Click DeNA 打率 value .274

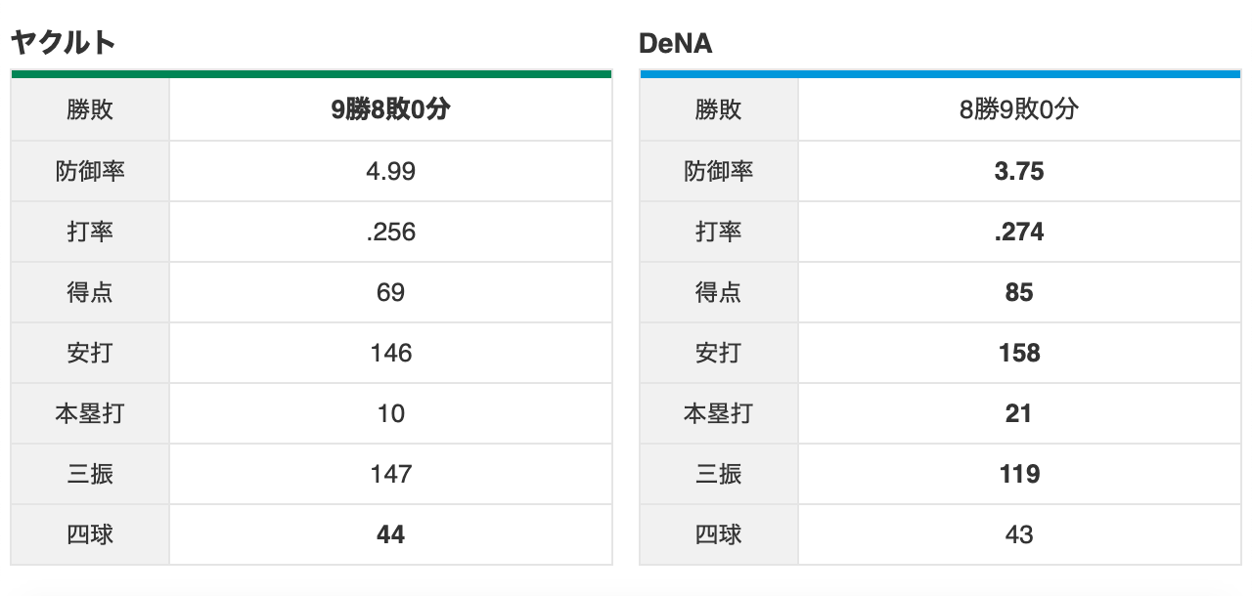[1019, 232]
